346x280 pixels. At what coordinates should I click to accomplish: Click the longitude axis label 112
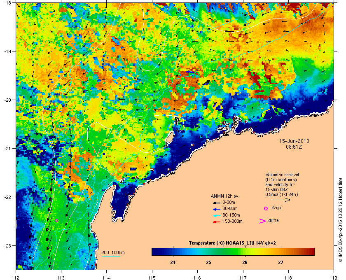[x=16, y=278]
